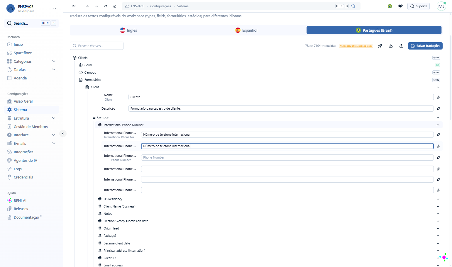Open home via the house icon in top bar

click(x=115, y=6)
